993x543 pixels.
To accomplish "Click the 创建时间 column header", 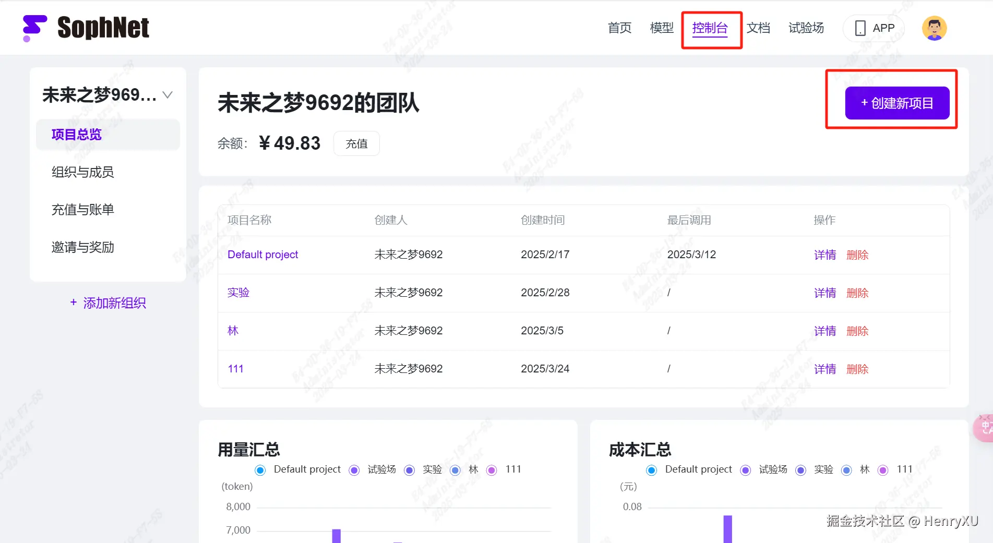I will click(543, 220).
